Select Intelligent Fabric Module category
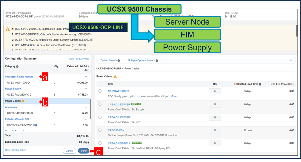 click(x=19, y=77)
